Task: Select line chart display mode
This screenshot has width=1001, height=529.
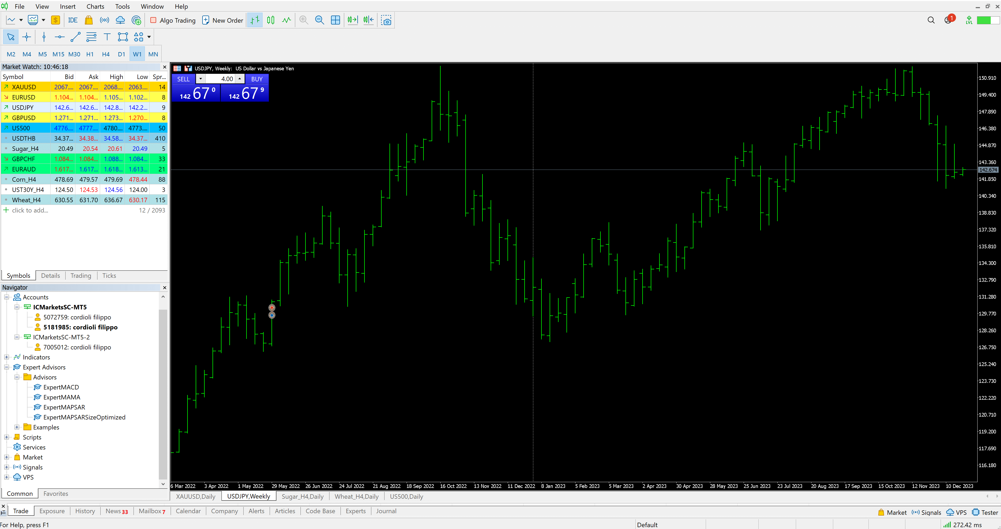Action: click(286, 20)
